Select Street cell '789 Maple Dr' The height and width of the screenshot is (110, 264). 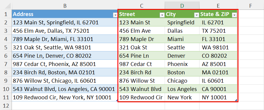coord(142,39)
